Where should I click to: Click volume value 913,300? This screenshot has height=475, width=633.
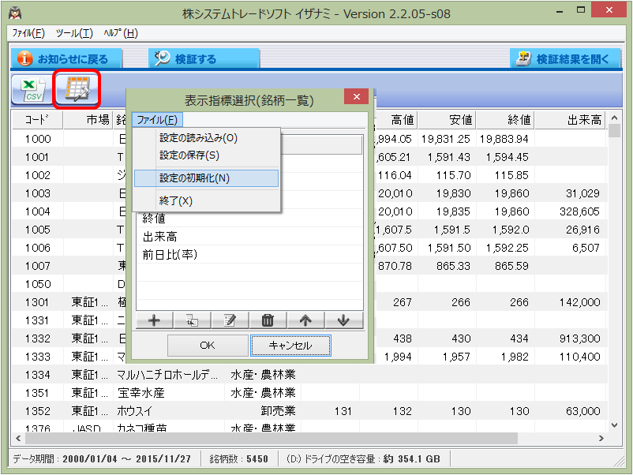pos(579,338)
